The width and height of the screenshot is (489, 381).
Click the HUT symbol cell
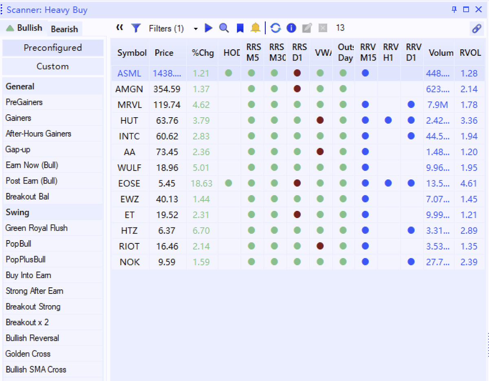pos(130,120)
